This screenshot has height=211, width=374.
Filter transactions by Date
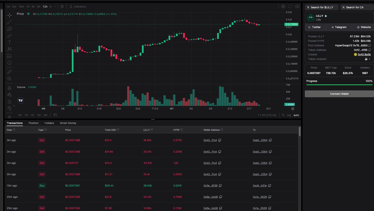tap(14, 130)
